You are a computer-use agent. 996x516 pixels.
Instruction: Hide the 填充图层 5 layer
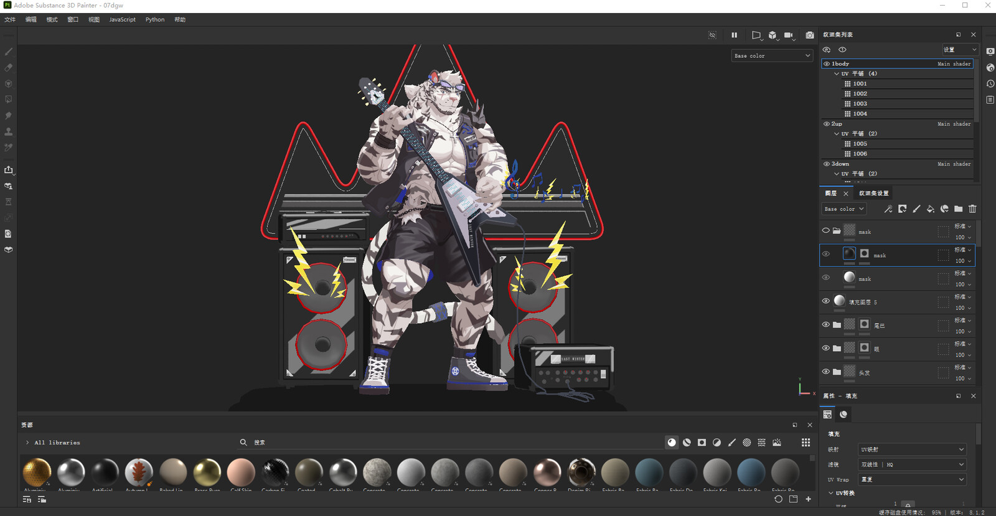coord(826,301)
